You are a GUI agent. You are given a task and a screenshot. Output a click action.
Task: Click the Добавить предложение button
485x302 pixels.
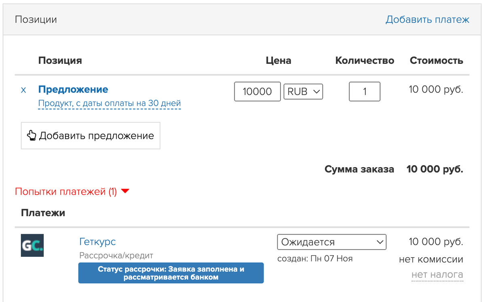(x=91, y=136)
